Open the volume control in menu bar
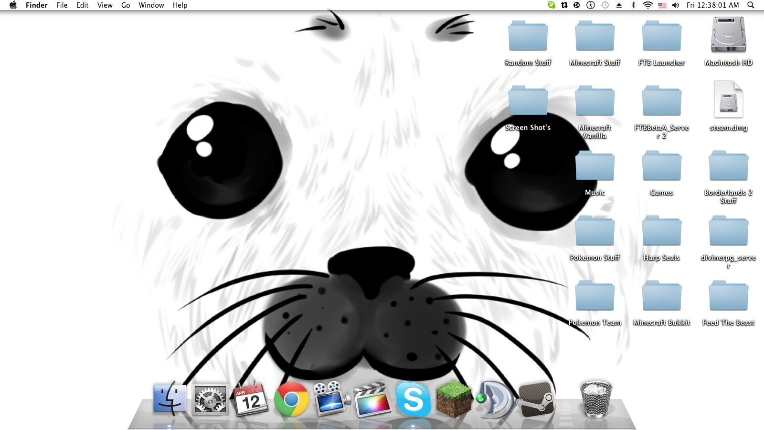The height and width of the screenshot is (430, 764). [x=676, y=5]
